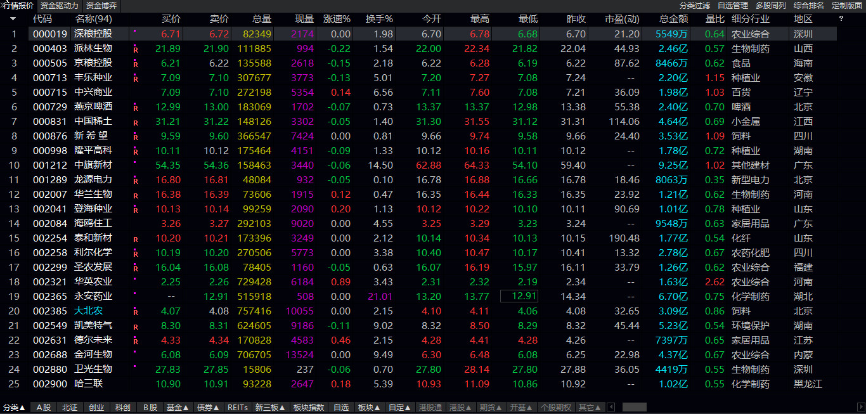Click the R margin-trading marker for 派林生物
The image size is (866, 414).
136,49
